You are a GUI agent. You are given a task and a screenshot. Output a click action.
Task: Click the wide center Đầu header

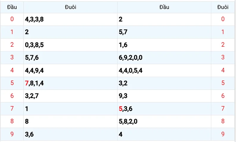(x=164, y=7)
